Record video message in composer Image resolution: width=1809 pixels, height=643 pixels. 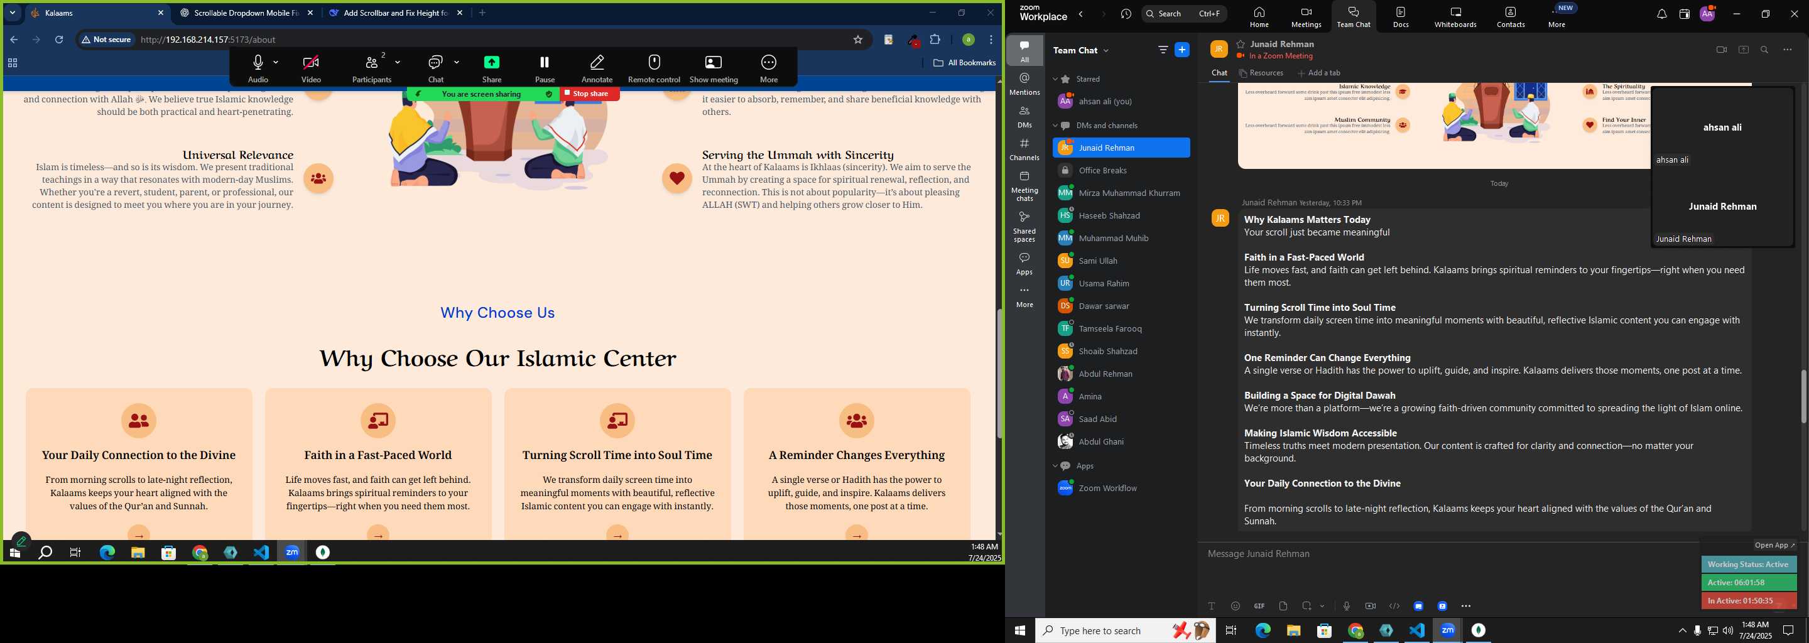tap(1370, 606)
